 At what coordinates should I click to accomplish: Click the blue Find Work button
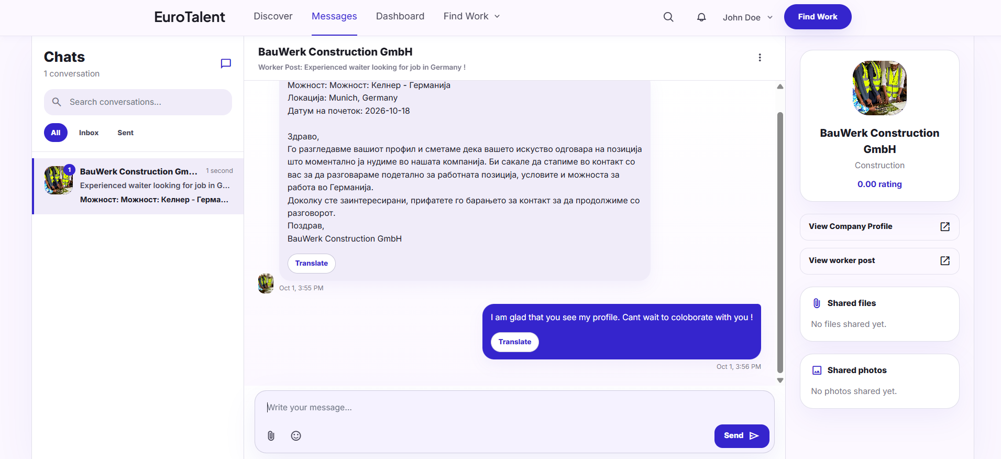click(x=818, y=17)
